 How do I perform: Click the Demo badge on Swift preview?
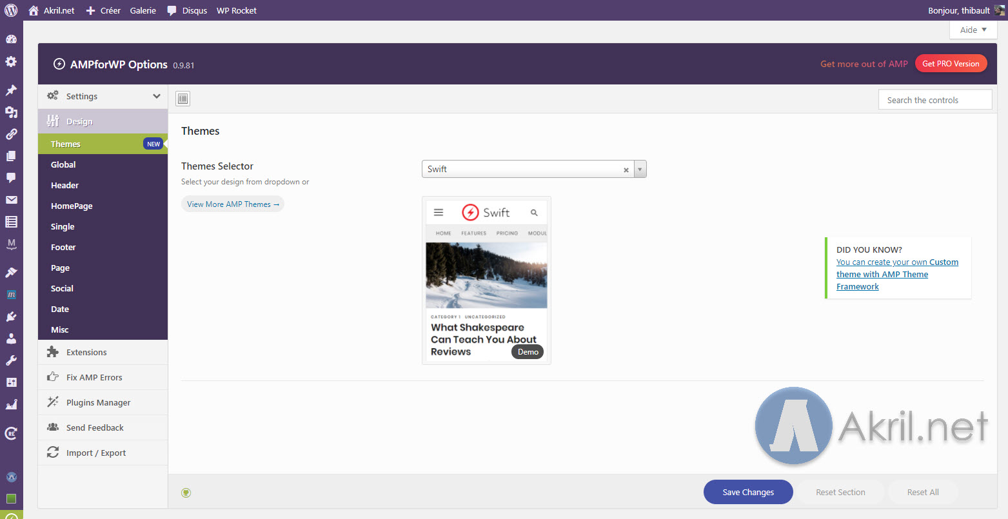pyautogui.click(x=528, y=352)
